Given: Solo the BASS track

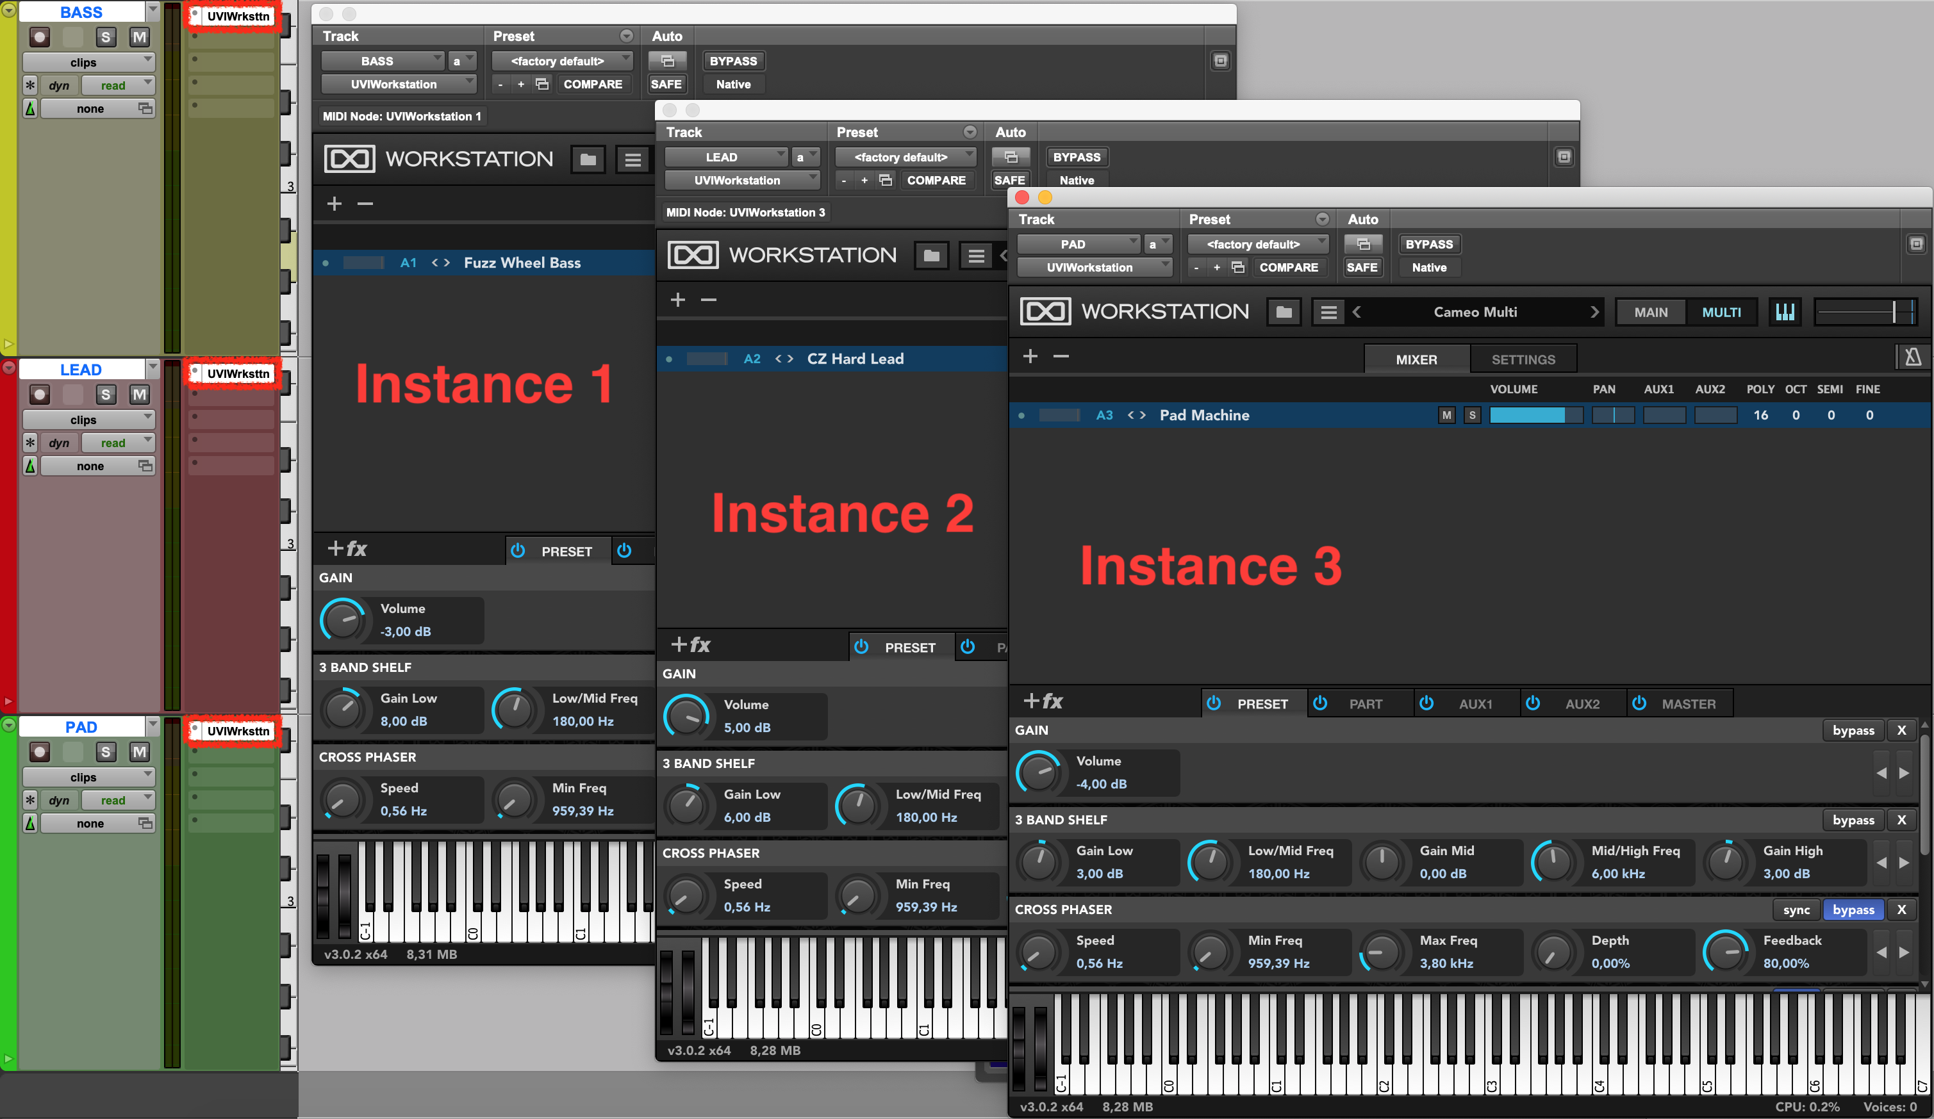Looking at the screenshot, I should (x=105, y=37).
